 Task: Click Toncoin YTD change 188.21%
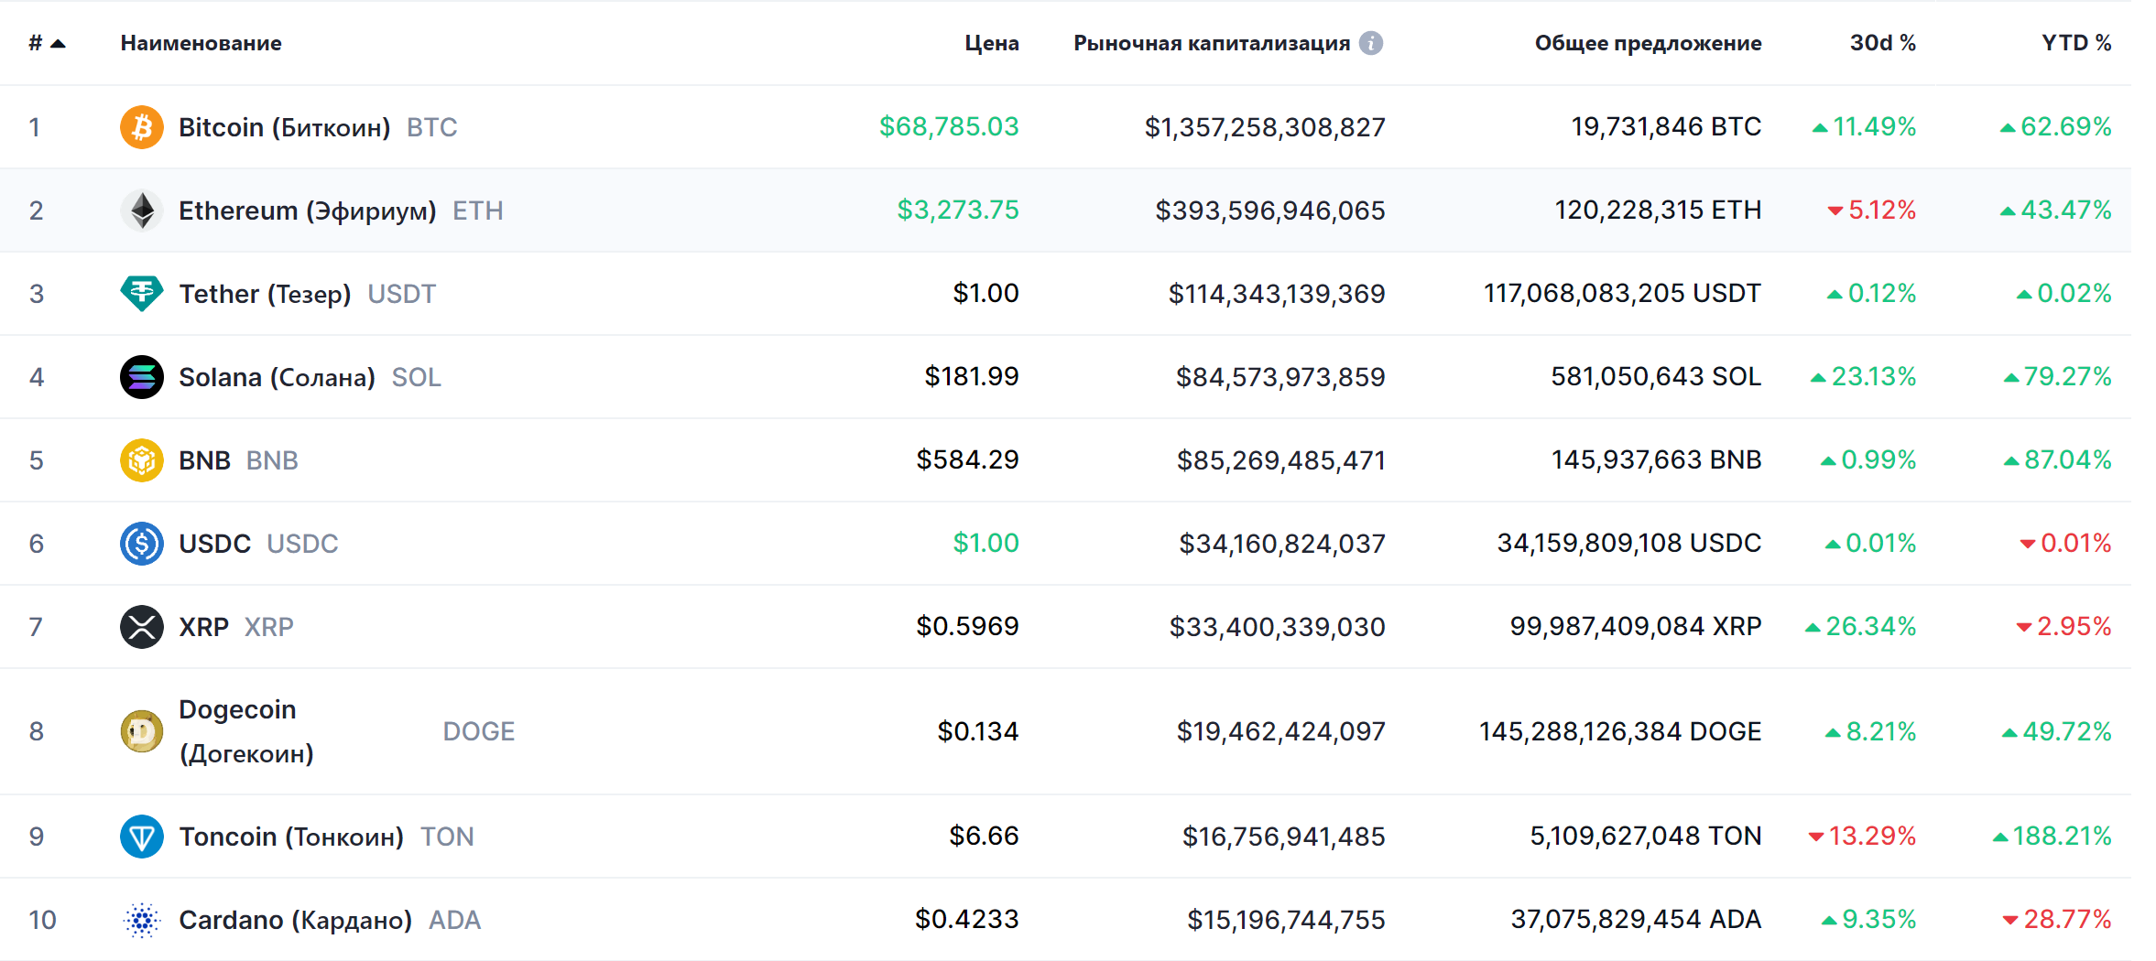click(2053, 836)
